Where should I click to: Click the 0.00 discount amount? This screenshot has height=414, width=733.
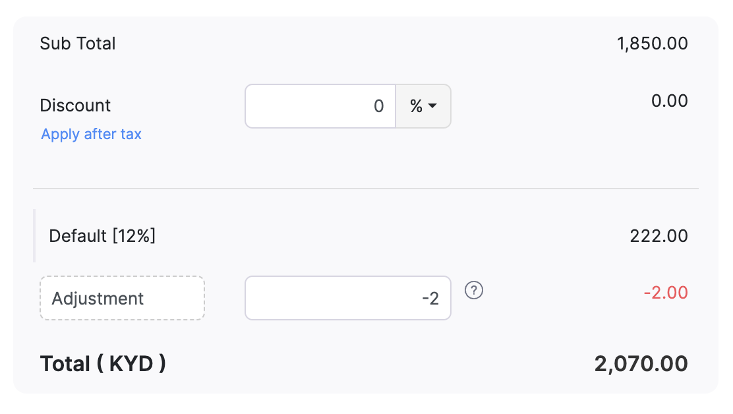tap(670, 100)
